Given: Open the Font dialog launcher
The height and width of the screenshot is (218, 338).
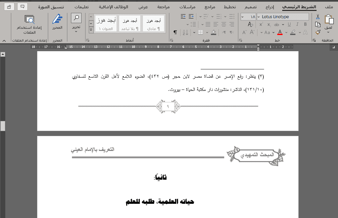Looking at the screenshot, I should [x=241, y=40].
